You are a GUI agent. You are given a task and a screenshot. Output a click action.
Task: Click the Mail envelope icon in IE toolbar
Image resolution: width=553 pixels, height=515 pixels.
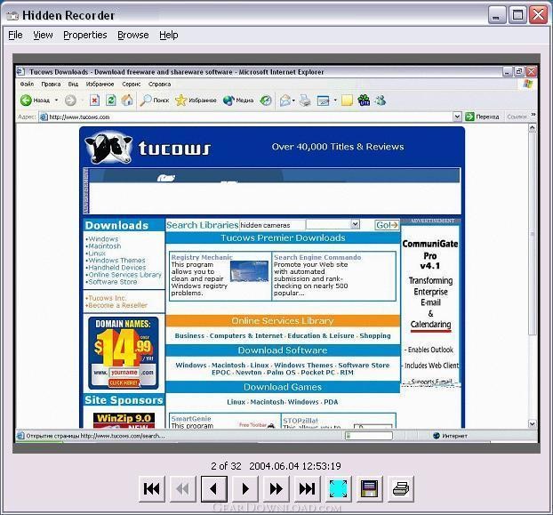pos(285,101)
